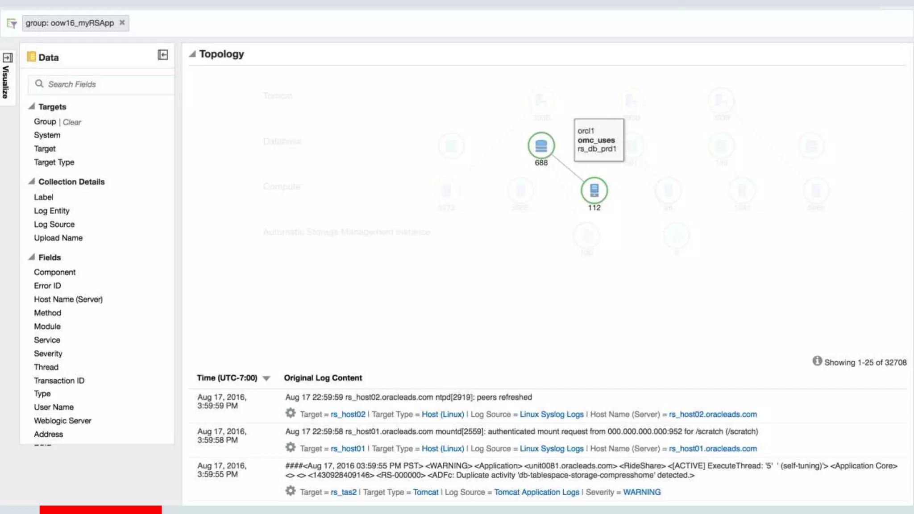Viewport: 914px width, 514px height.
Task: Toggle Time column sort order arrow
Action: [266, 378]
